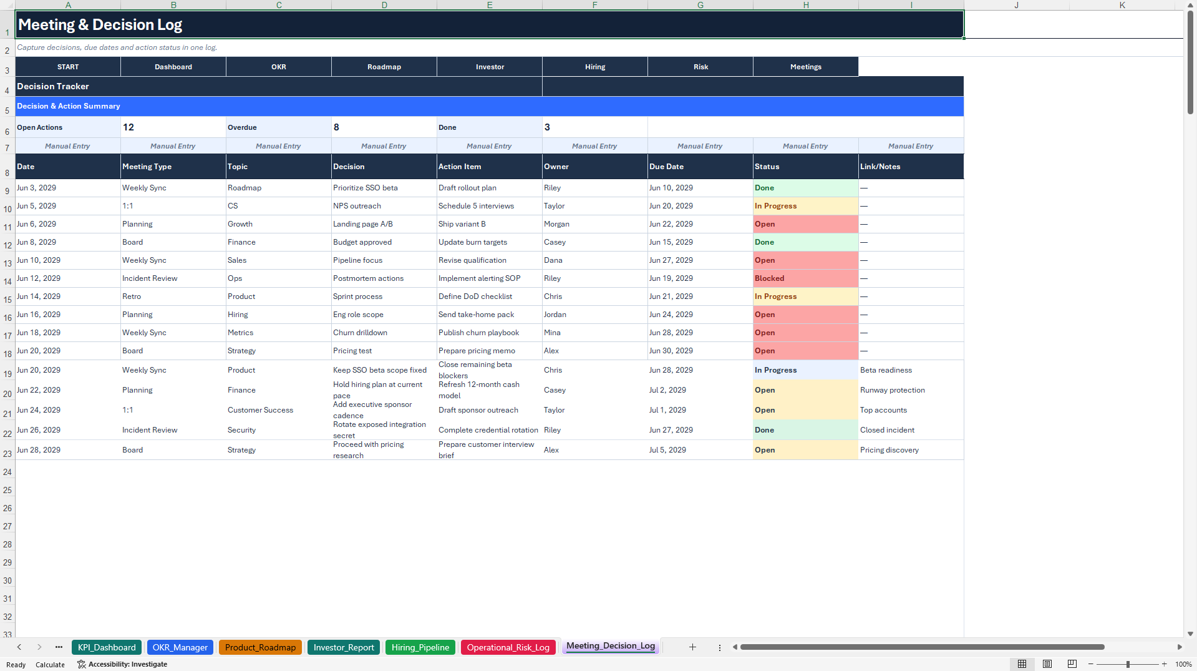Adjust the zoom slider handle

point(1128,664)
